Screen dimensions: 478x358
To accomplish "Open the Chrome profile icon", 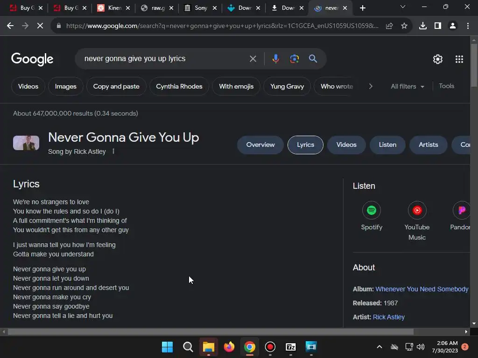I will pyautogui.click(x=453, y=26).
